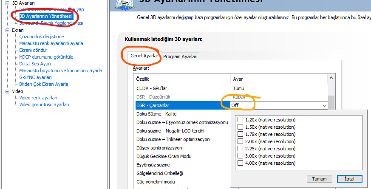Viewport: 371px width, 189px height.
Task: Open Video renk ayarları page
Action: [38, 98]
